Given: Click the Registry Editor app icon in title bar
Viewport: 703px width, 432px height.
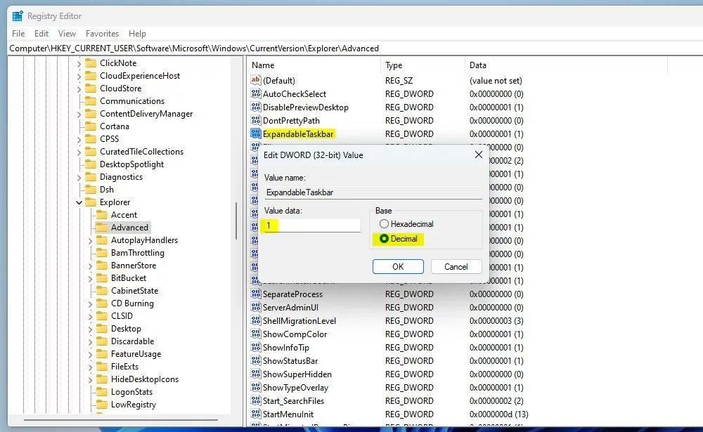Looking at the screenshot, I should [18, 16].
